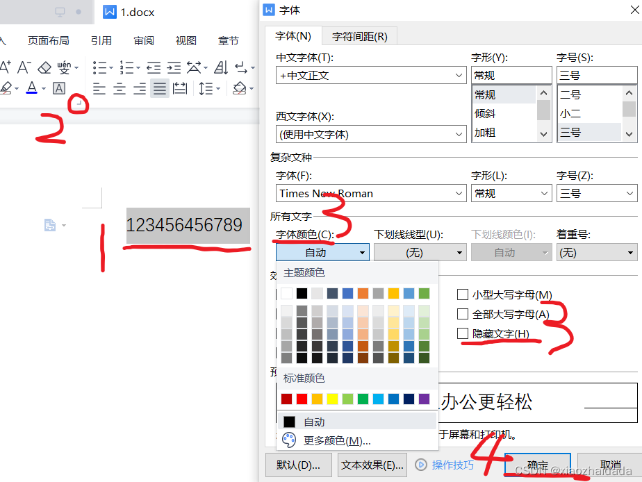The width and height of the screenshot is (642, 482).
Task: Click the justify alignment icon
Action: 160,88
